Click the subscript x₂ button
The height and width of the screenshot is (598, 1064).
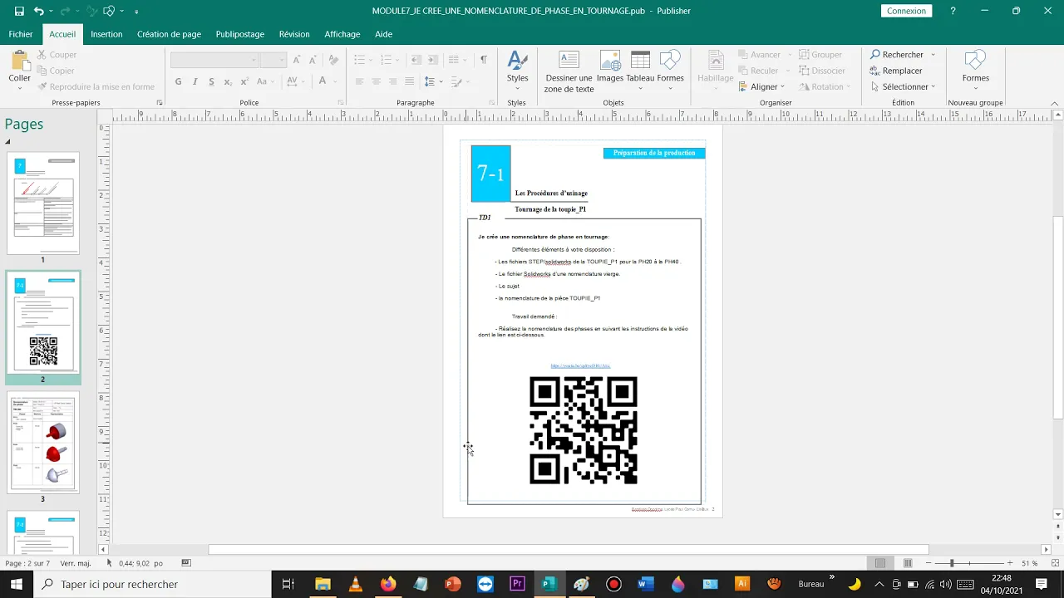(228, 81)
